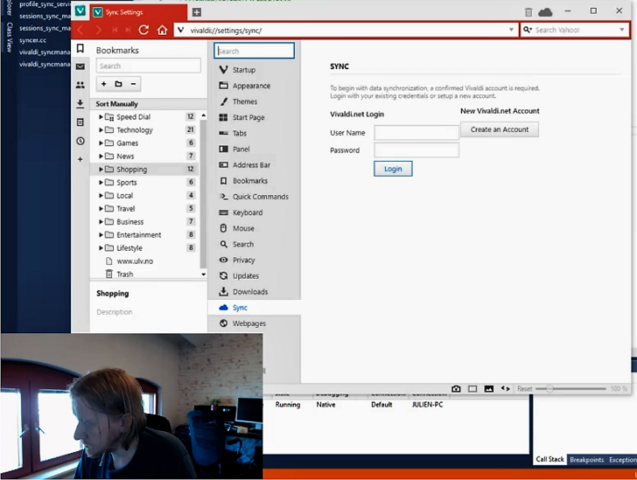This screenshot has width=637, height=480.
Task: Toggle tab tiling icon in status bar
Action: (x=472, y=388)
